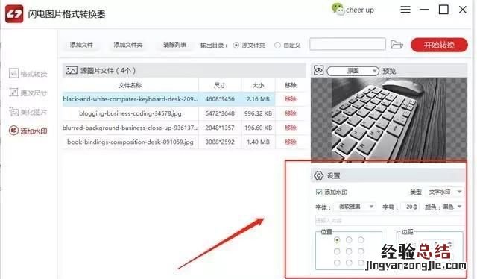Image resolution: width=477 pixels, height=279 pixels.
Task: Click the 更改尺寸 sidebar icon
Action: (x=13, y=93)
